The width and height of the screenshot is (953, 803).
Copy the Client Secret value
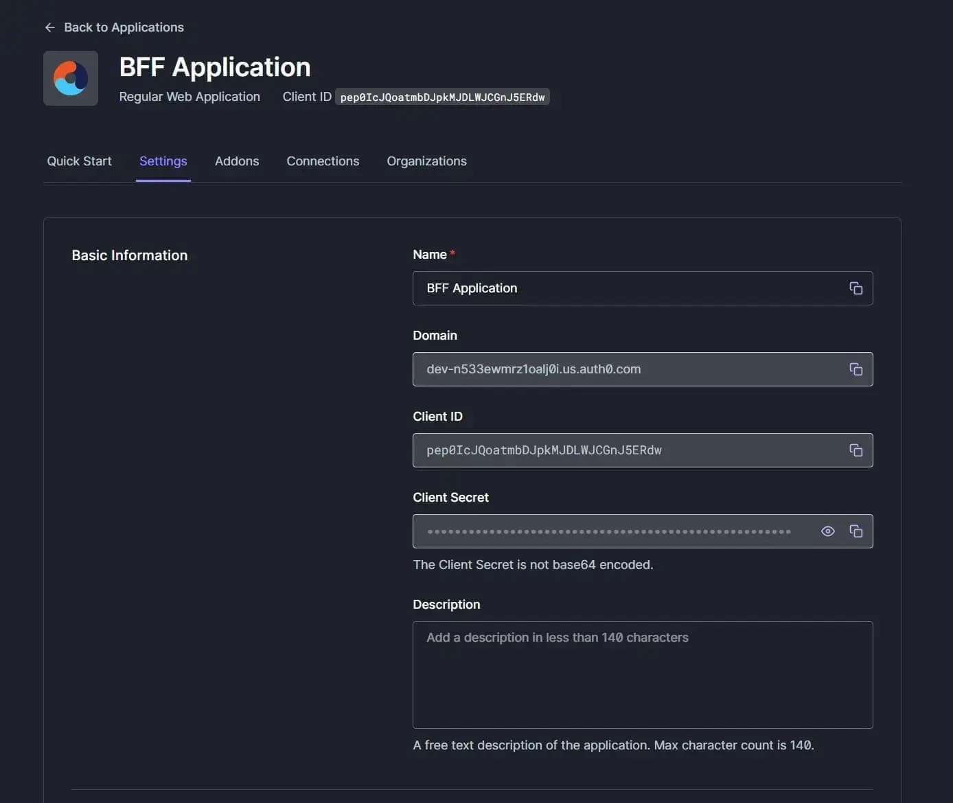pyautogui.click(x=856, y=531)
